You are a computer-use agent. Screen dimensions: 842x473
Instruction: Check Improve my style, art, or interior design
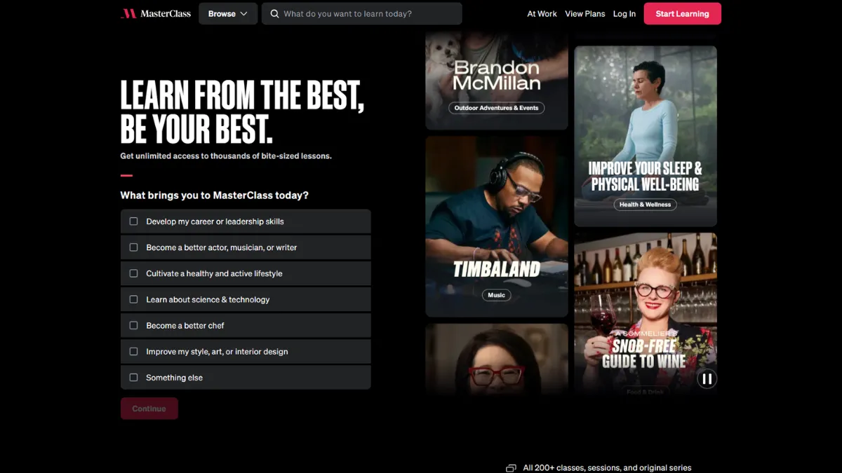point(133,351)
